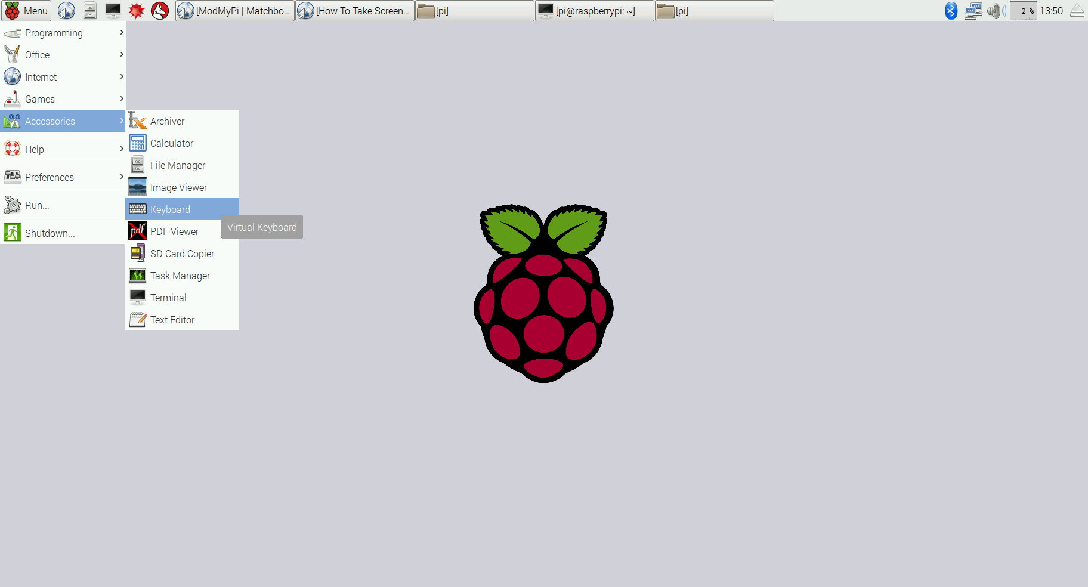Click the Task Manager graph icon
The width and height of the screenshot is (1088, 587).
138,275
